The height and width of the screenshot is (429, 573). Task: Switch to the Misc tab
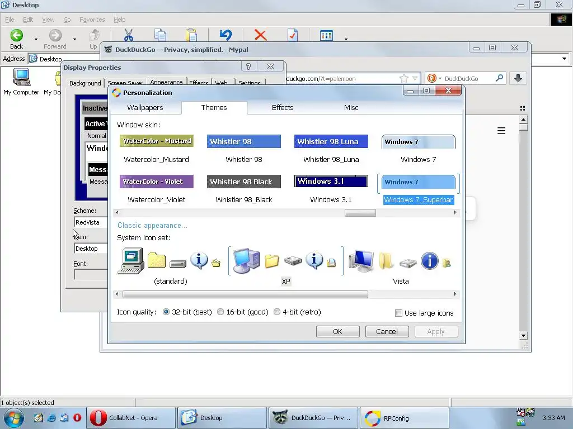click(351, 108)
